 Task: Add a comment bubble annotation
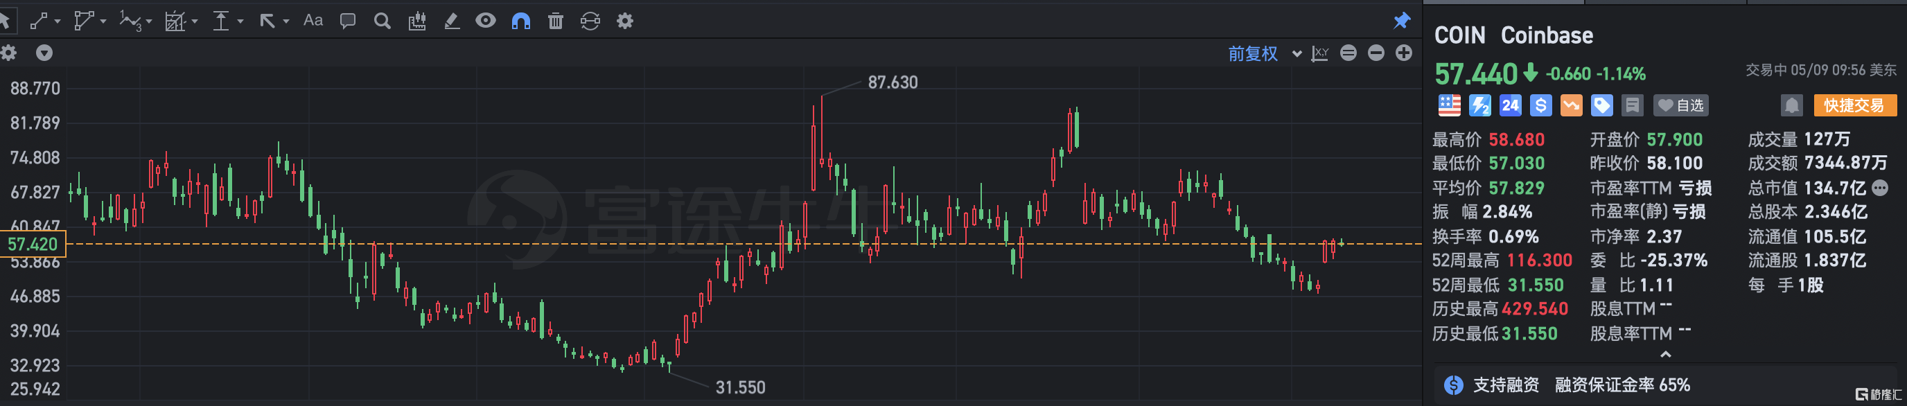click(x=347, y=21)
